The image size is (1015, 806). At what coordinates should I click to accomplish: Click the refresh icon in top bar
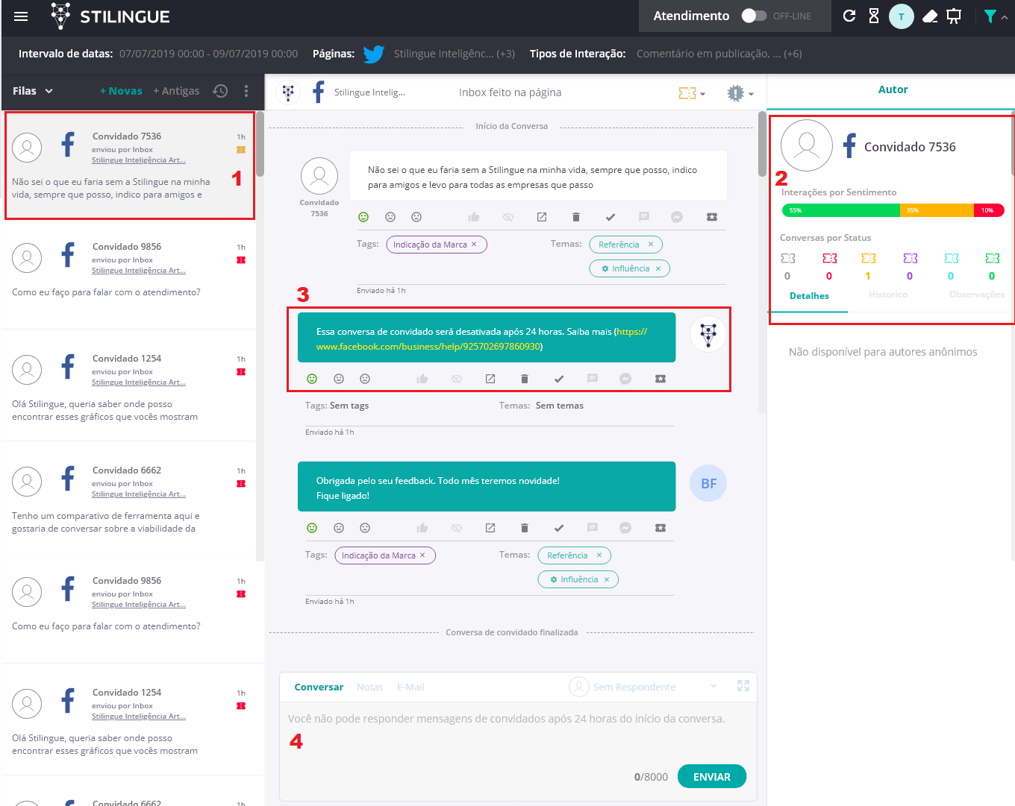[x=849, y=16]
